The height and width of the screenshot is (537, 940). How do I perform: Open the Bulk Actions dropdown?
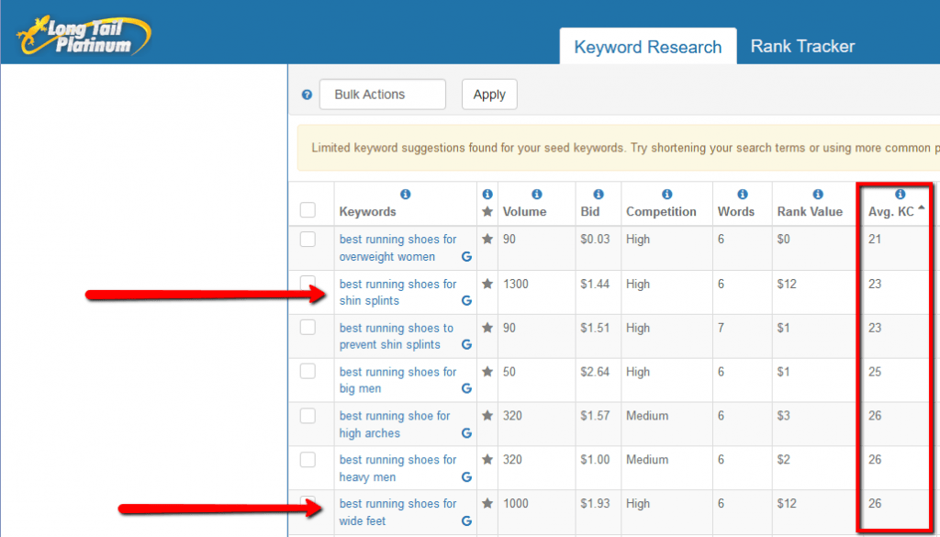(383, 95)
